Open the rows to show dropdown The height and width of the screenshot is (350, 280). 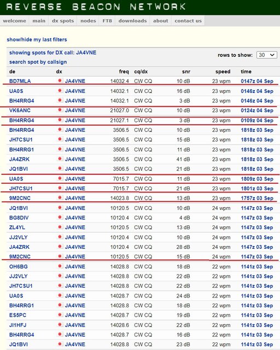click(x=267, y=55)
